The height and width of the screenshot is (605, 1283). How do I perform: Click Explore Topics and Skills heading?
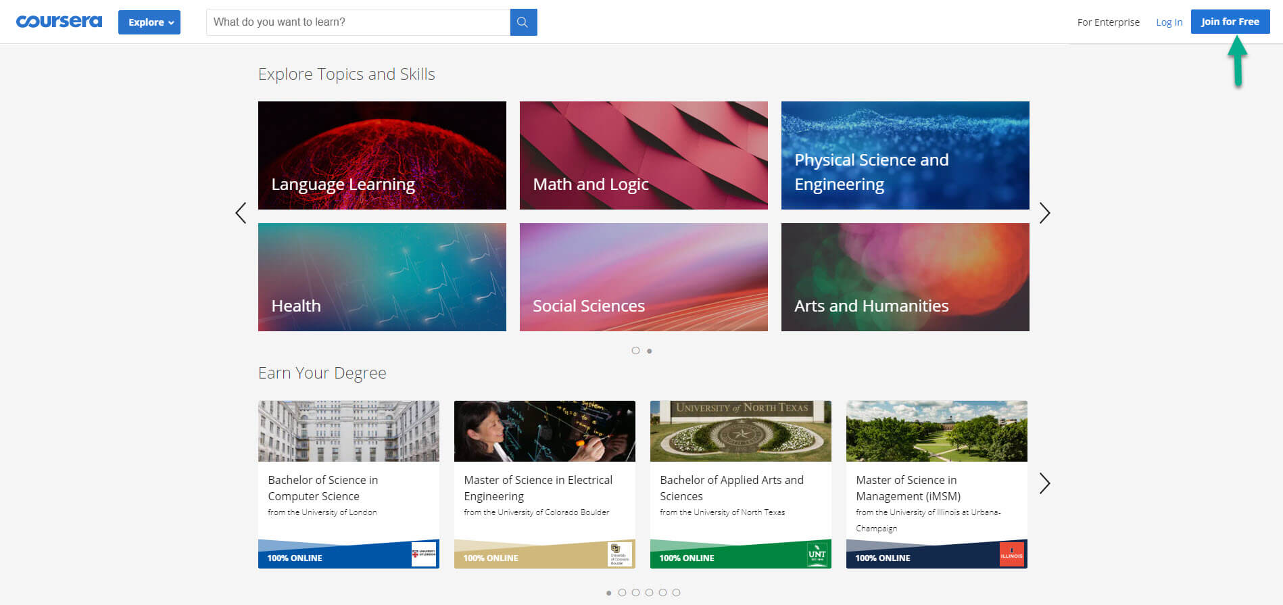[x=347, y=74]
